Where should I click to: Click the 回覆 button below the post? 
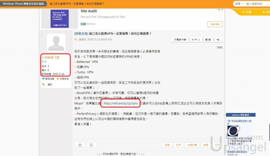(167, 145)
